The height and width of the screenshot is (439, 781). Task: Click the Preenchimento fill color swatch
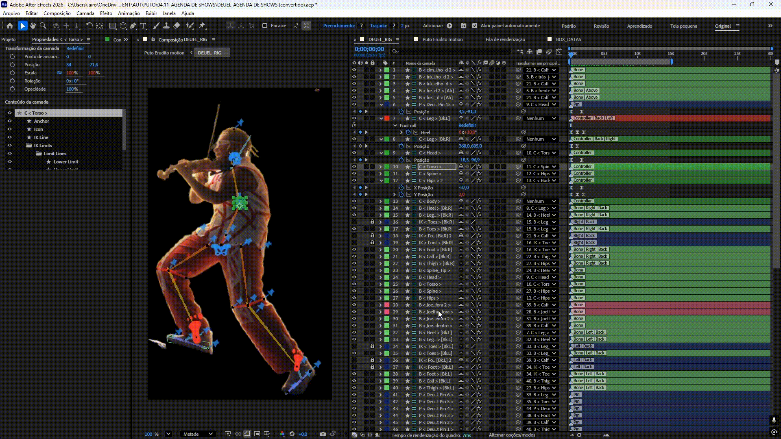coord(361,26)
